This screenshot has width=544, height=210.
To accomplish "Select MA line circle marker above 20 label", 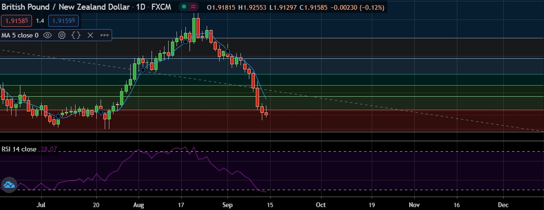I will click(x=101, y=112).
